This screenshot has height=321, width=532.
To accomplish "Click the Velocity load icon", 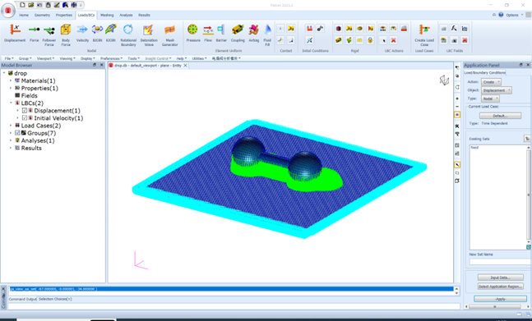I will coord(82,33).
